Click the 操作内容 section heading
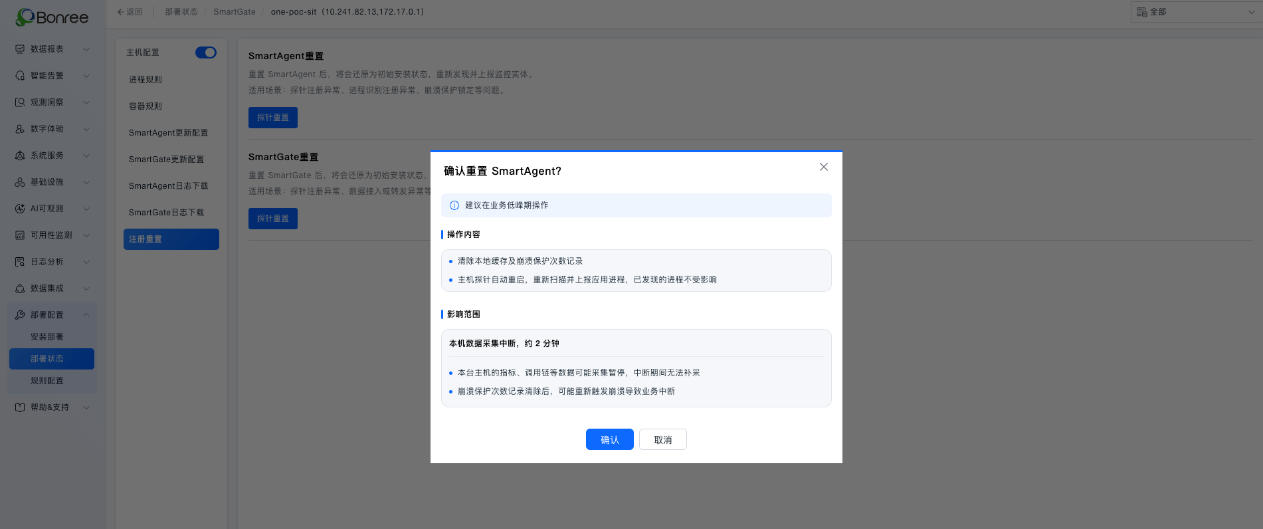This screenshot has height=529, width=1263. [464, 235]
